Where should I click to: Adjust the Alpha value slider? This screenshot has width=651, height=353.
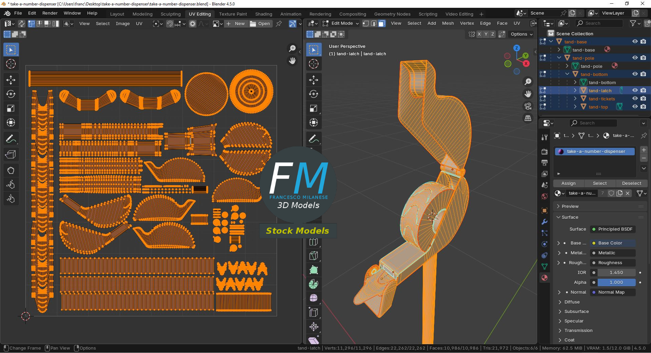click(x=616, y=282)
